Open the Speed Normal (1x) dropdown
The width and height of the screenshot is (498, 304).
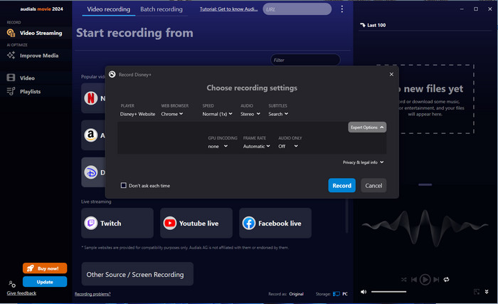[x=218, y=114]
